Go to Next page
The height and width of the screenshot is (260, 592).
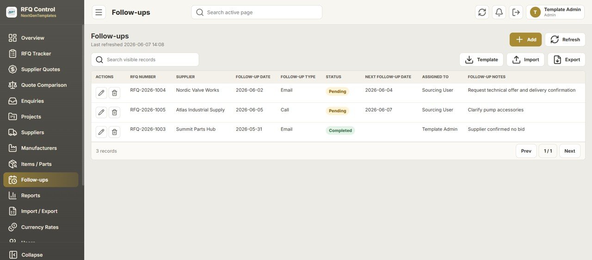pyautogui.click(x=570, y=151)
